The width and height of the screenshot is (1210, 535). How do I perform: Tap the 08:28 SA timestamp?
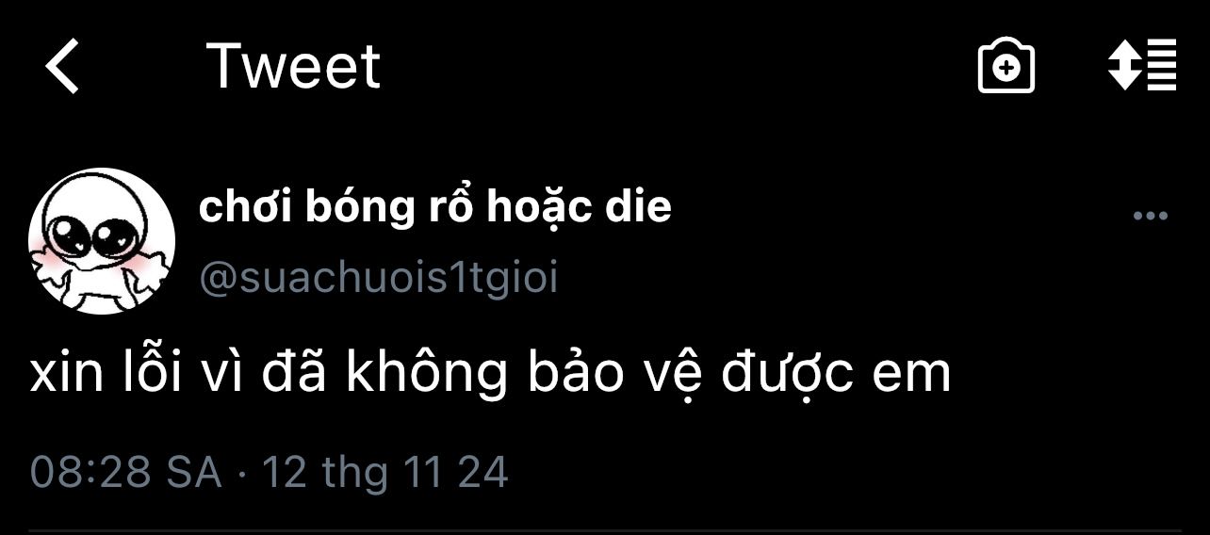pyautogui.click(x=125, y=472)
